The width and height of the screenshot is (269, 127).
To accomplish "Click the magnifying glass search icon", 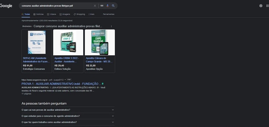I will (x=113, y=6).
